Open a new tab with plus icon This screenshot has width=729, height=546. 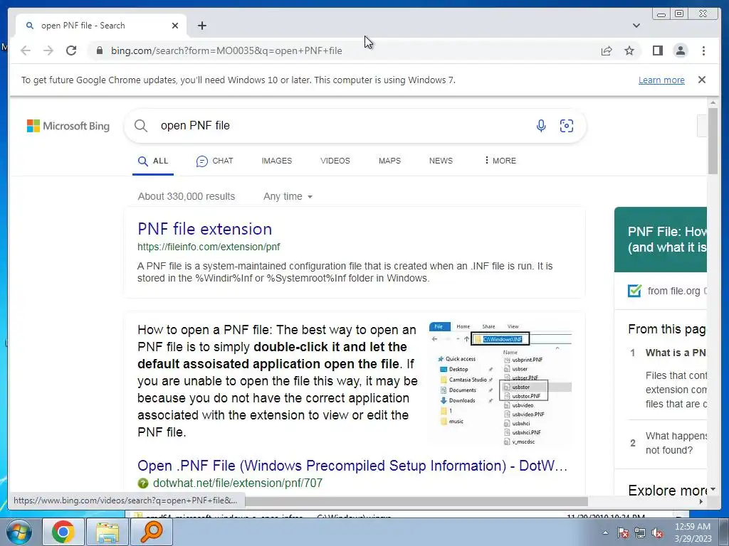point(201,26)
